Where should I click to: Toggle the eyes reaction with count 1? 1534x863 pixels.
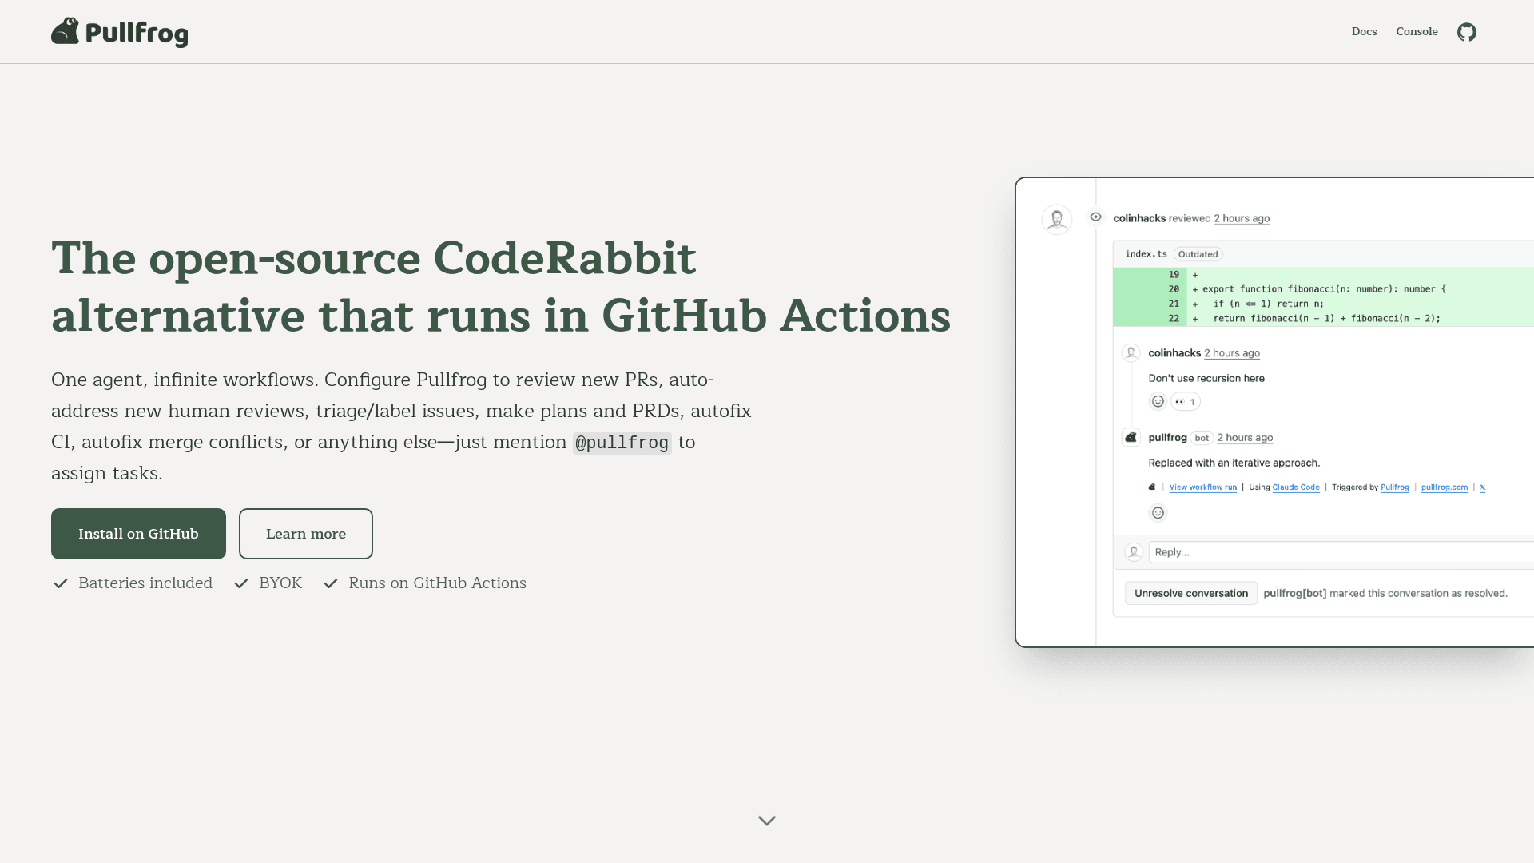[x=1186, y=401]
